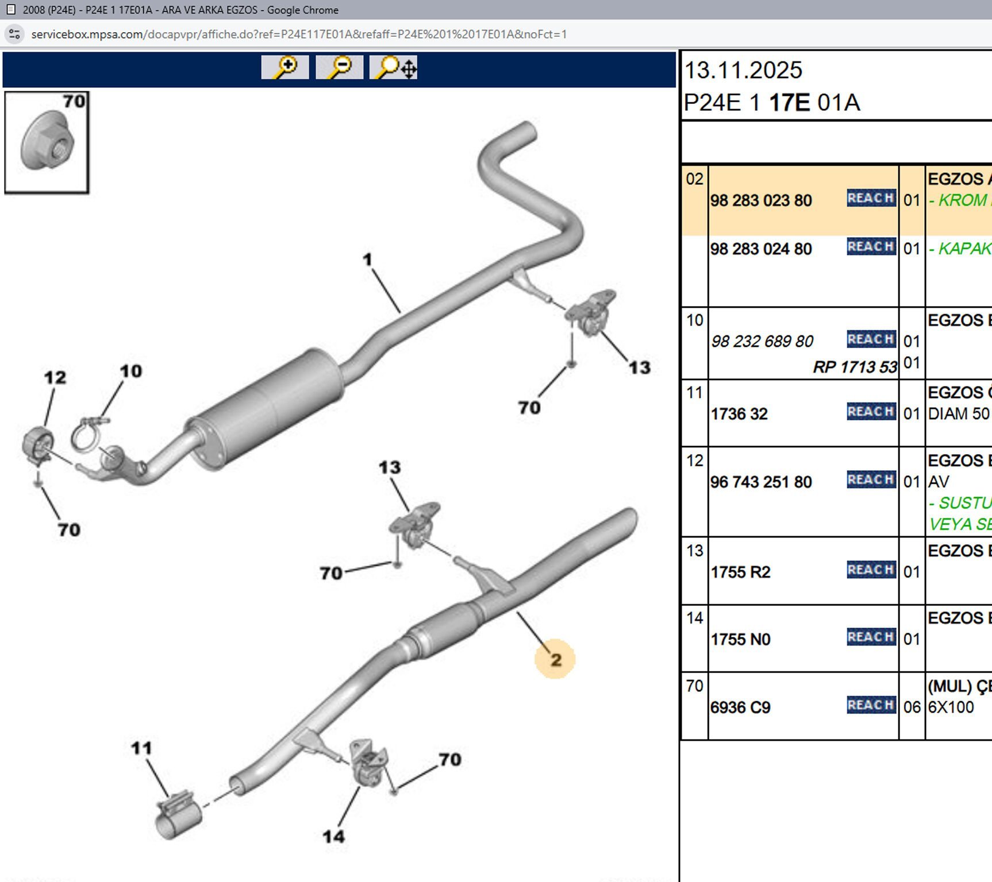Select callout 14 below the lower bracket
Viewport: 992px width, 882px height.
coord(333,837)
